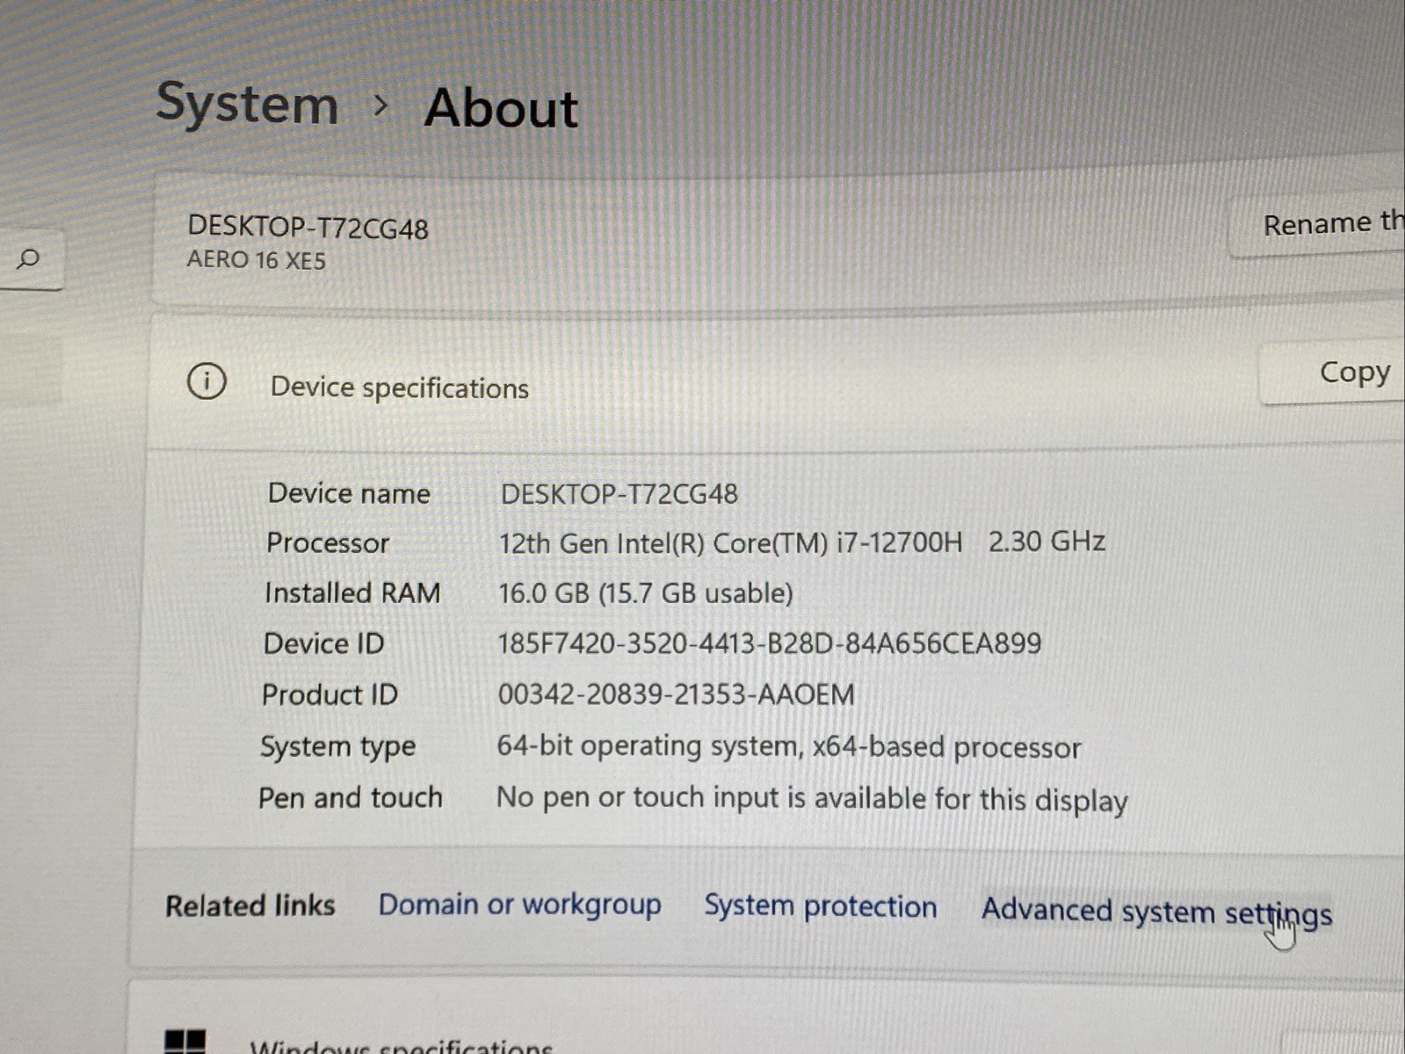Click the Rename this PC button
1405x1054 pixels.
point(1317,225)
